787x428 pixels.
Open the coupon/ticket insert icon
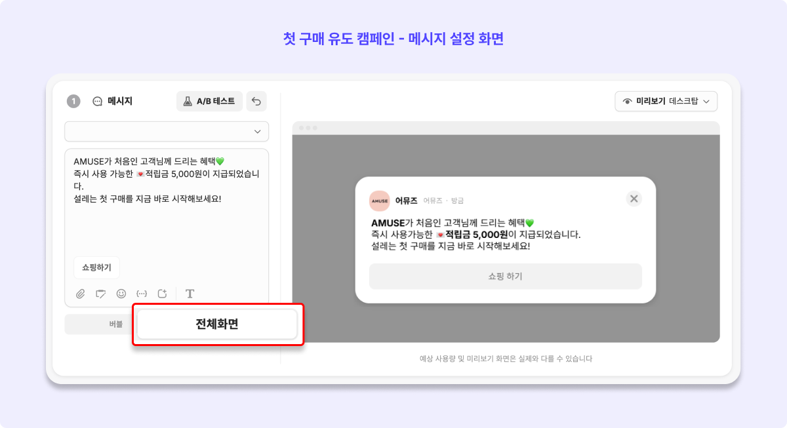100,294
